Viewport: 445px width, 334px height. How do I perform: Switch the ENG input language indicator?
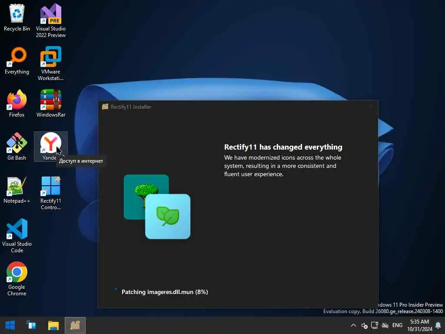click(x=397, y=325)
